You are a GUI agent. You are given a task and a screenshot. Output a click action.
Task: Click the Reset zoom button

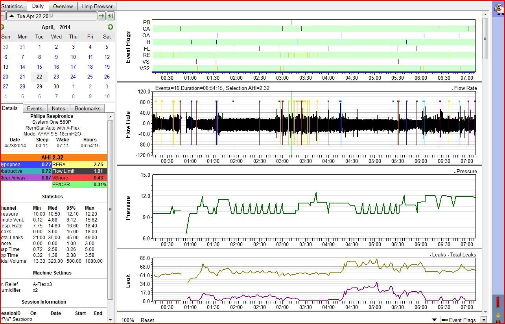click(147, 320)
